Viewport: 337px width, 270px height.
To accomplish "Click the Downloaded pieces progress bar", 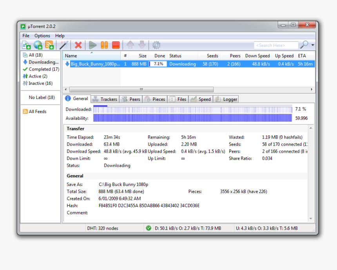I will click(192, 109).
